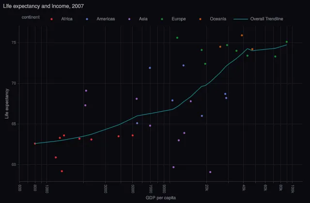Viewport: 310px width, 203px height.
Task: Select the highest green Europe data point
Action: click(x=177, y=38)
